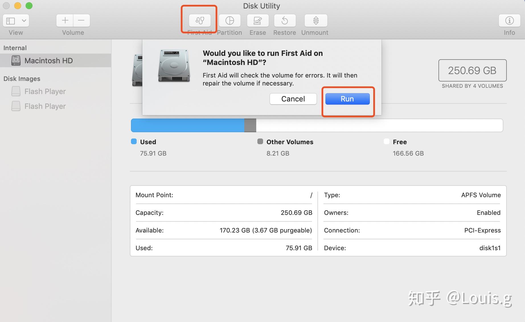Click the Run button in the dialog
The width and height of the screenshot is (525, 322).
[x=347, y=99]
